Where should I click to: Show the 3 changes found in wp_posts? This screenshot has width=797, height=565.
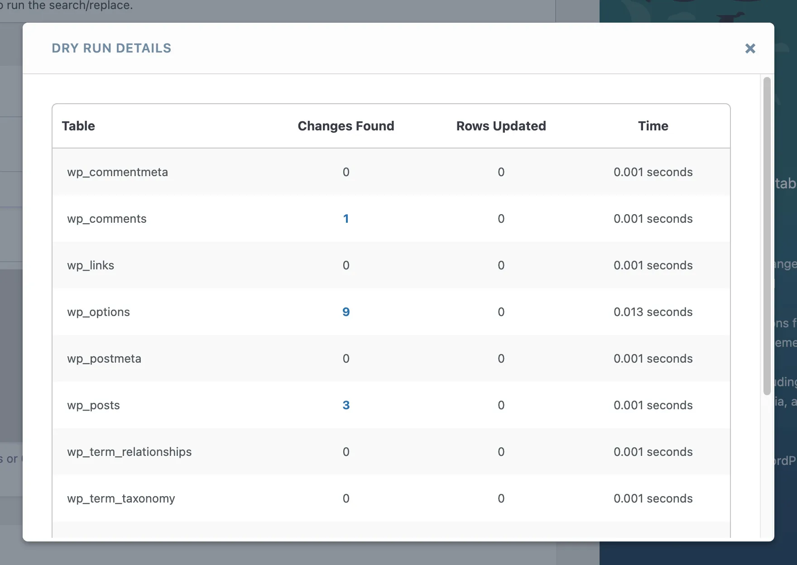(346, 405)
